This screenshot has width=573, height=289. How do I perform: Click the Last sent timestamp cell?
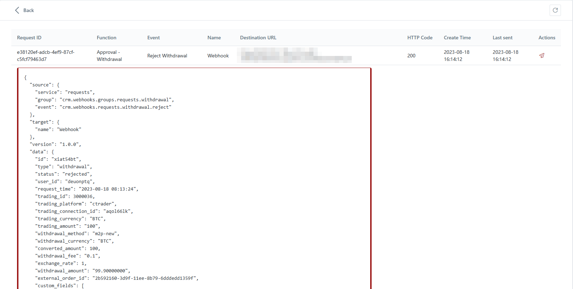click(x=505, y=56)
